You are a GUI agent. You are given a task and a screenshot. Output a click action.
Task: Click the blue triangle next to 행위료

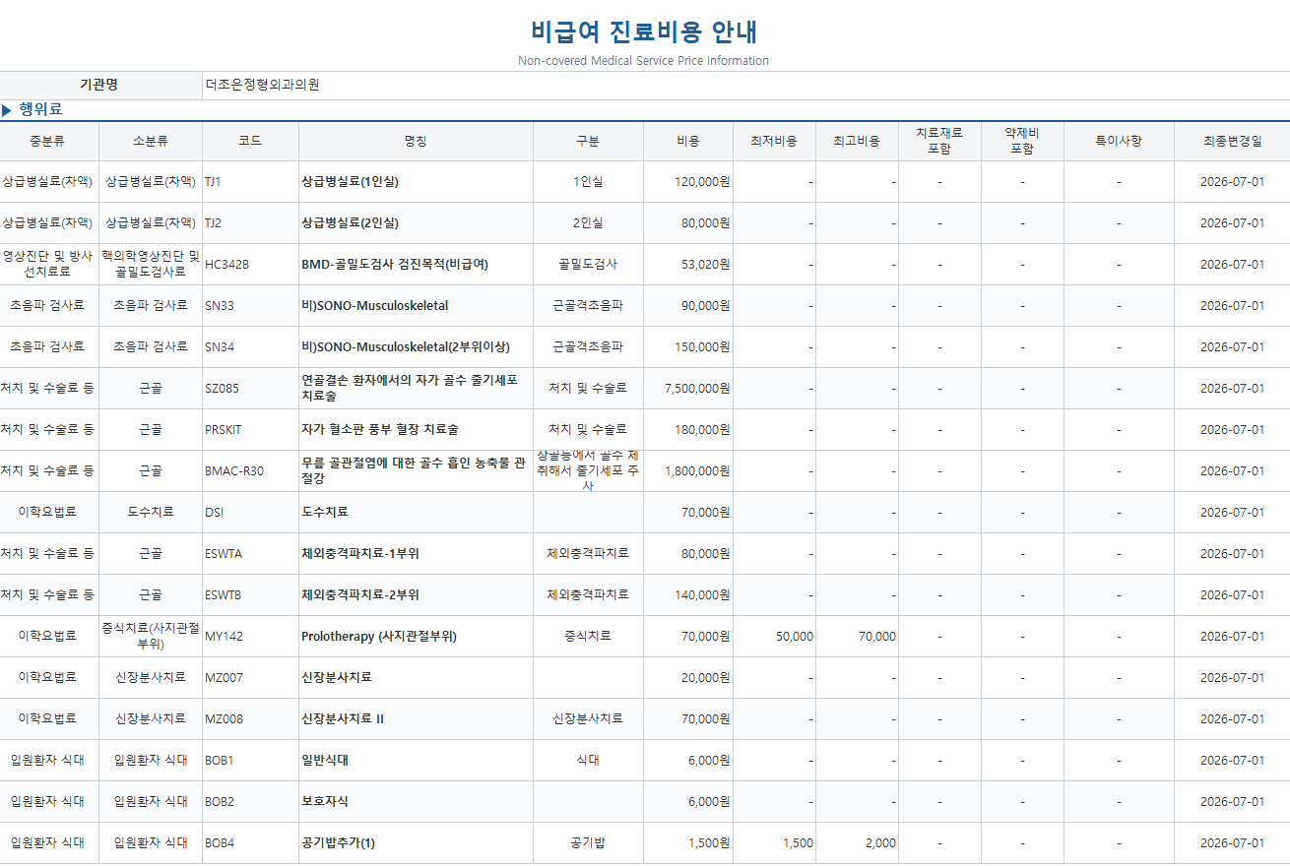[x=7, y=110]
